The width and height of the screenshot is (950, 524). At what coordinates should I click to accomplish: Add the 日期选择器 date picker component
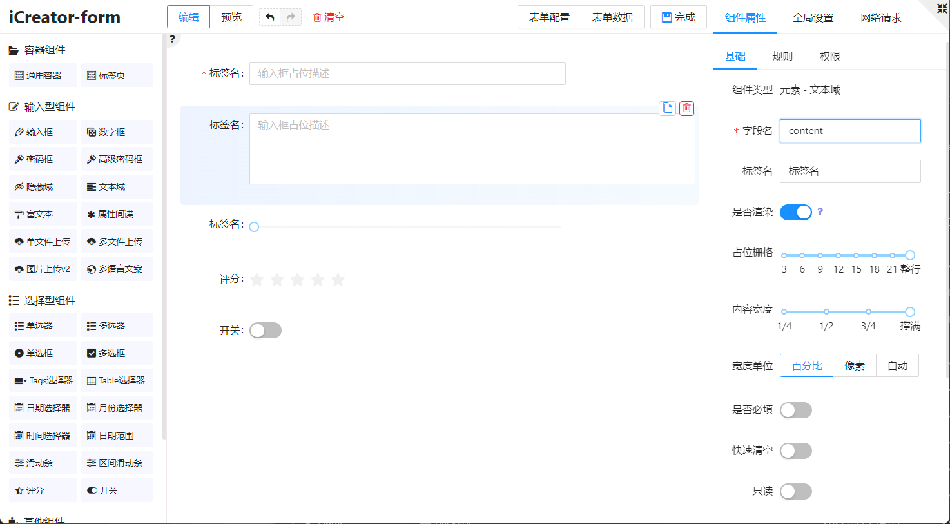tap(43, 408)
